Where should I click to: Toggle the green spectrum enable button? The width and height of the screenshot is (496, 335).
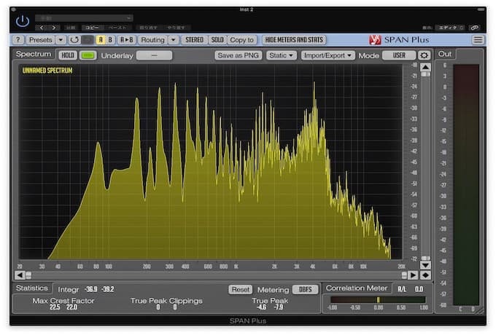pyautogui.click(x=88, y=55)
